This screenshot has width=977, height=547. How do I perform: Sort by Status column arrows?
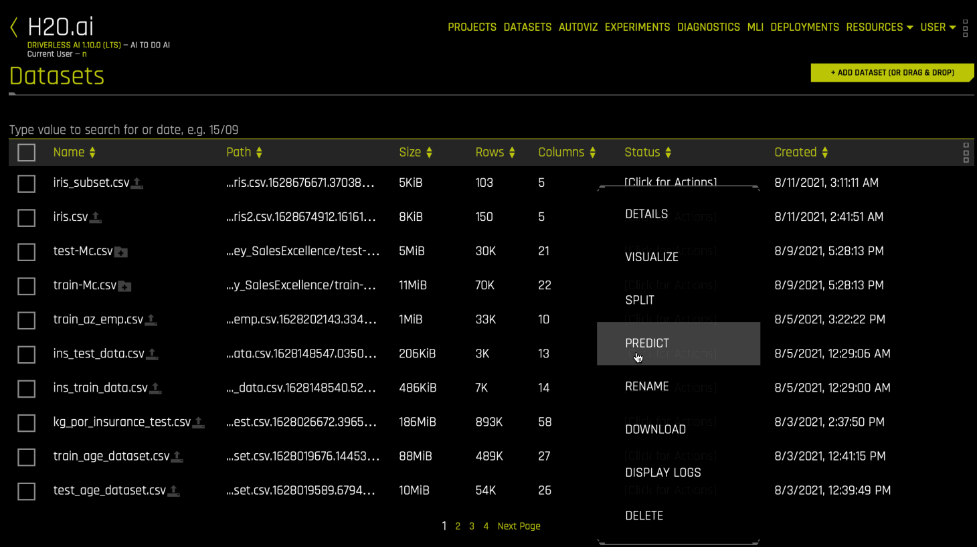click(x=668, y=153)
